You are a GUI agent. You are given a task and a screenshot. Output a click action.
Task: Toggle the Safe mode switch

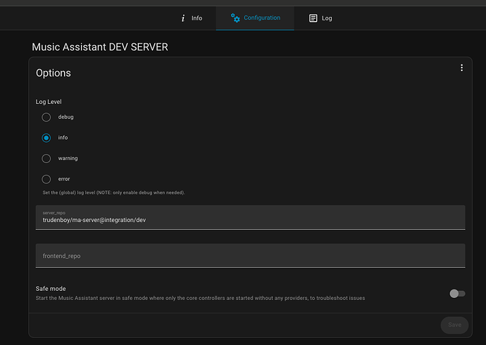coord(457,294)
